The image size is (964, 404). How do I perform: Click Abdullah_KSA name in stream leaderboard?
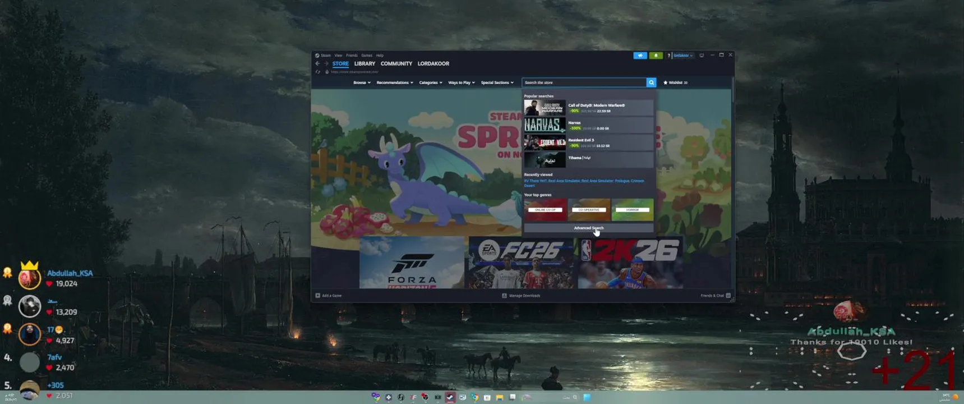coord(70,273)
